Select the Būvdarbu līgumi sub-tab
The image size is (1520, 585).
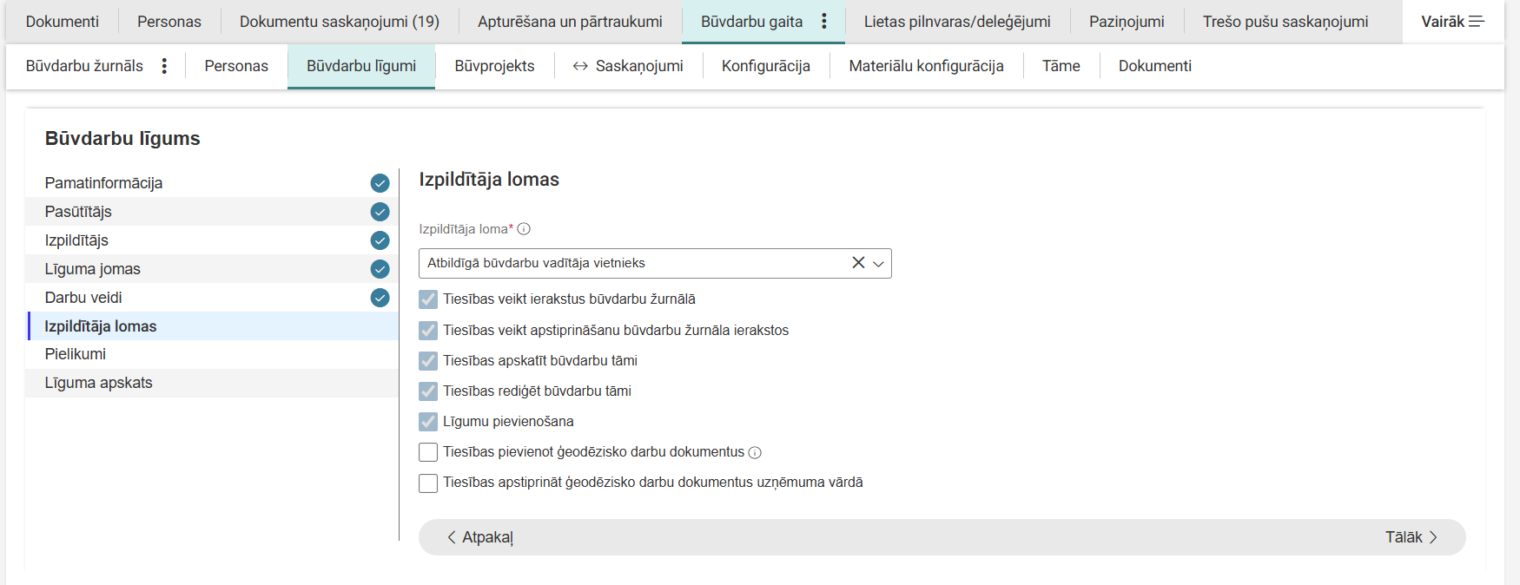tap(361, 66)
